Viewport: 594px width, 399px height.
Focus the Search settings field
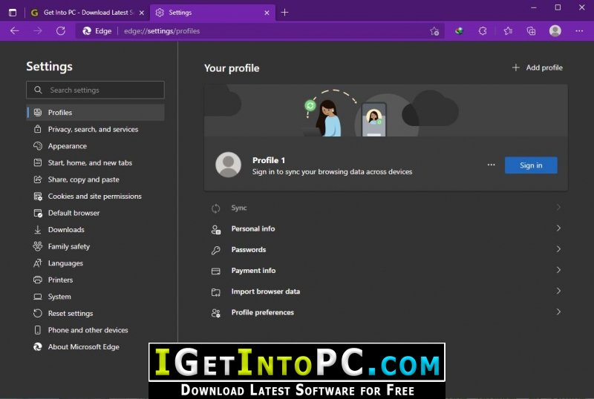pos(95,90)
